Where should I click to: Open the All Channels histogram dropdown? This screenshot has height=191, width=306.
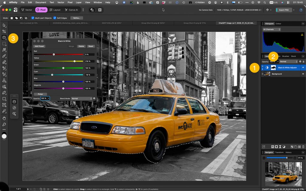271,30
